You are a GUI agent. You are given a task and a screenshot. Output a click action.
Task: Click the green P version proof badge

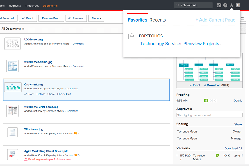pyautogui.click(x=217, y=155)
